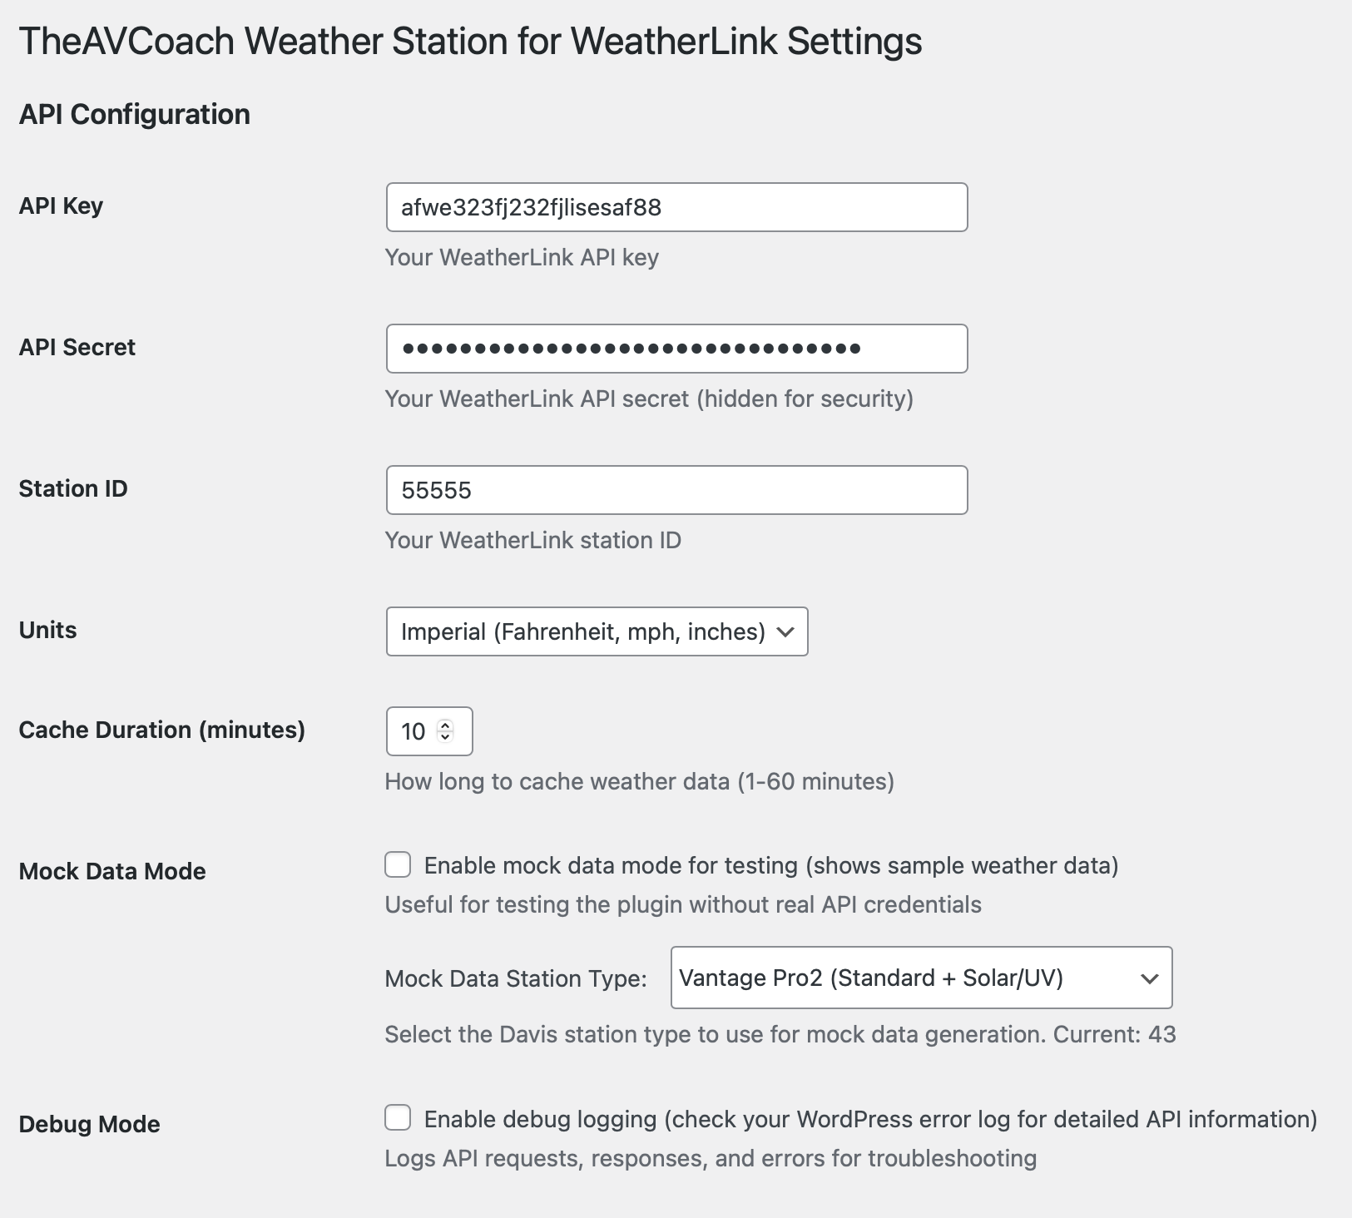Enable the debug logging checkbox

click(x=398, y=1118)
